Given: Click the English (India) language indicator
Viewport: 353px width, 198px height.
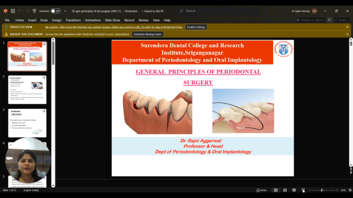Looking at the screenshot, I should coord(31,190).
